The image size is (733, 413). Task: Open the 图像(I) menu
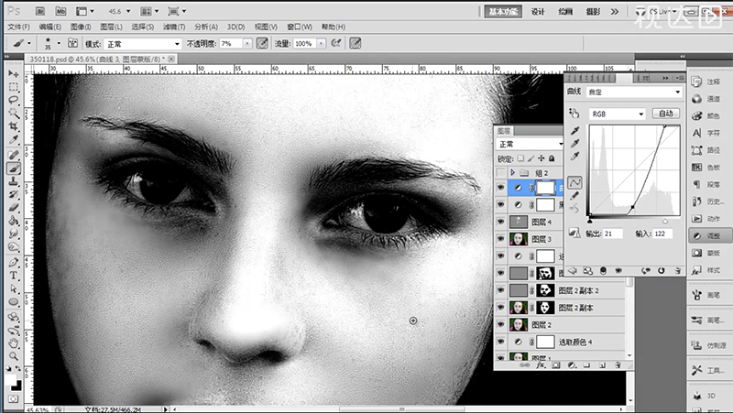click(x=81, y=27)
